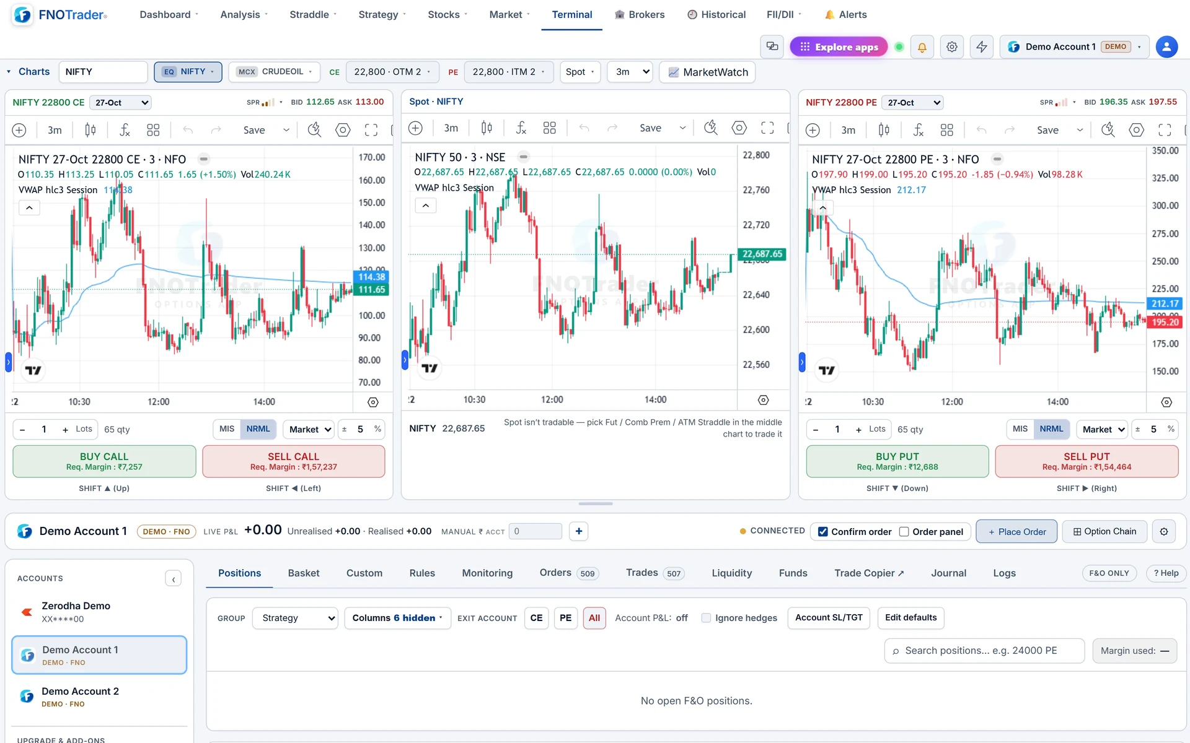
Task: Open the notifications bell icon
Action: (x=922, y=47)
